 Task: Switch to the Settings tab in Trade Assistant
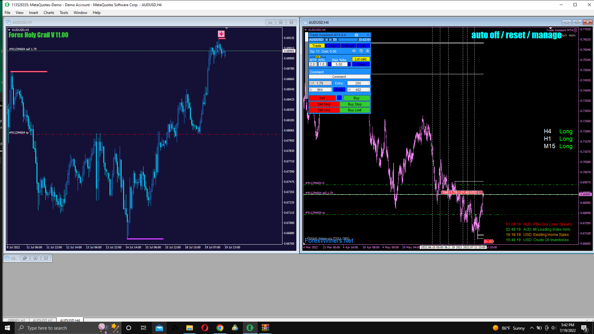[348, 46]
